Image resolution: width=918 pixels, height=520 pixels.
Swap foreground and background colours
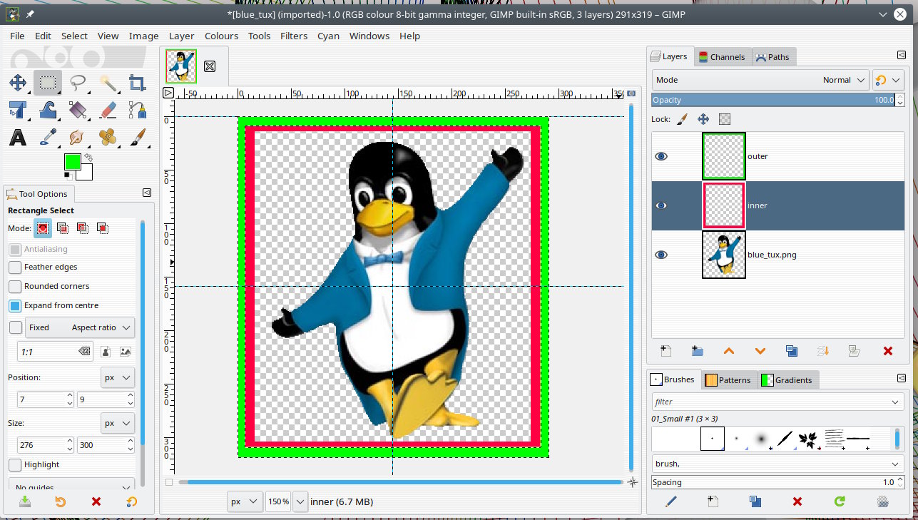(88, 157)
